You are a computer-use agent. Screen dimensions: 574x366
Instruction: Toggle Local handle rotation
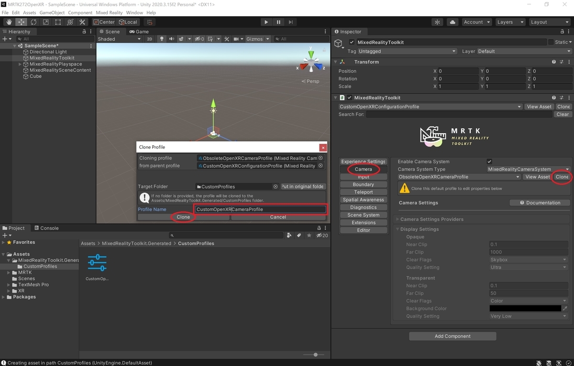(x=128, y=22)
